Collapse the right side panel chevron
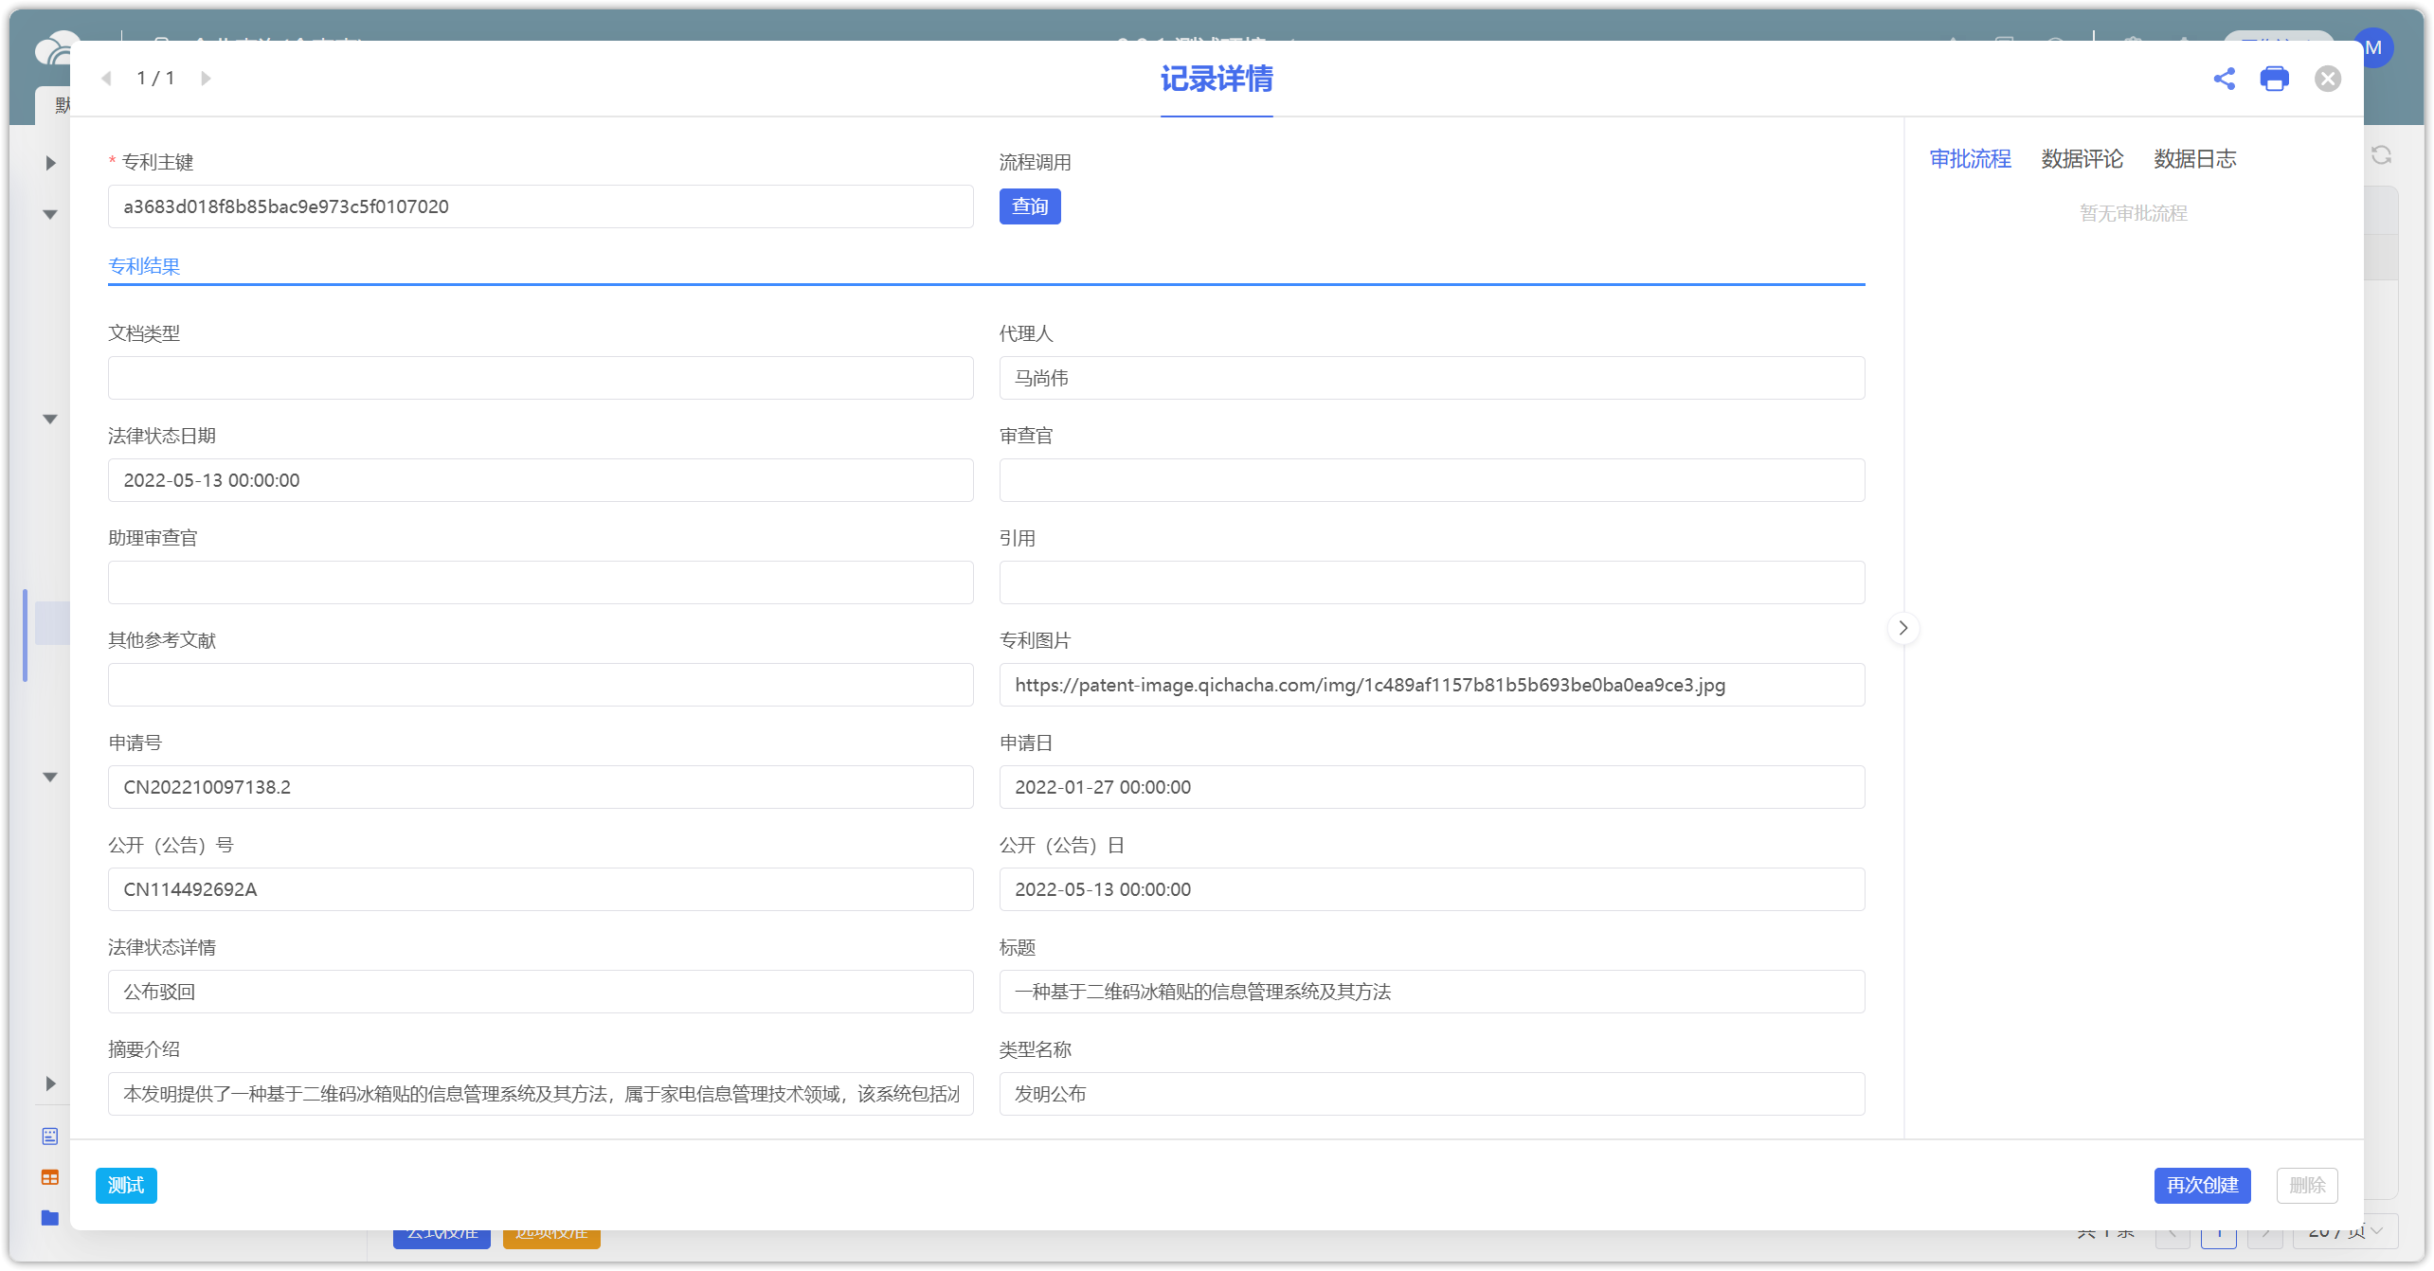Screen dimensions: 2434x1271 pyautogui.click(x=1902, y=628)
